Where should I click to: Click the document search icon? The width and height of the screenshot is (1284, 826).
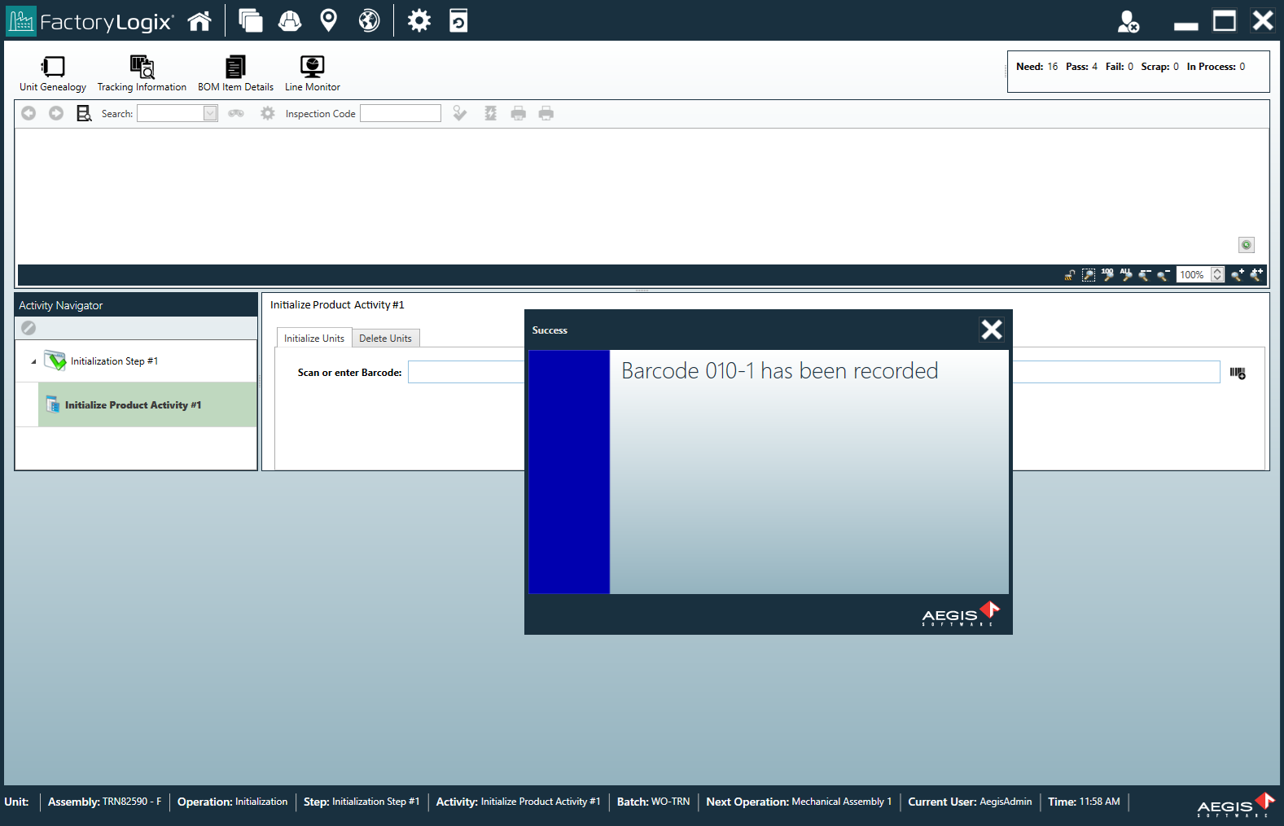point(84,113)
